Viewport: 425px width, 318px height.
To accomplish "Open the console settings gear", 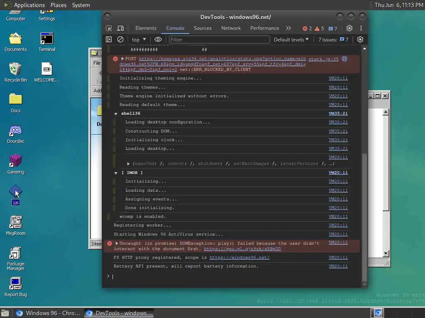I will pyautogui.click(x=360, y=39).
